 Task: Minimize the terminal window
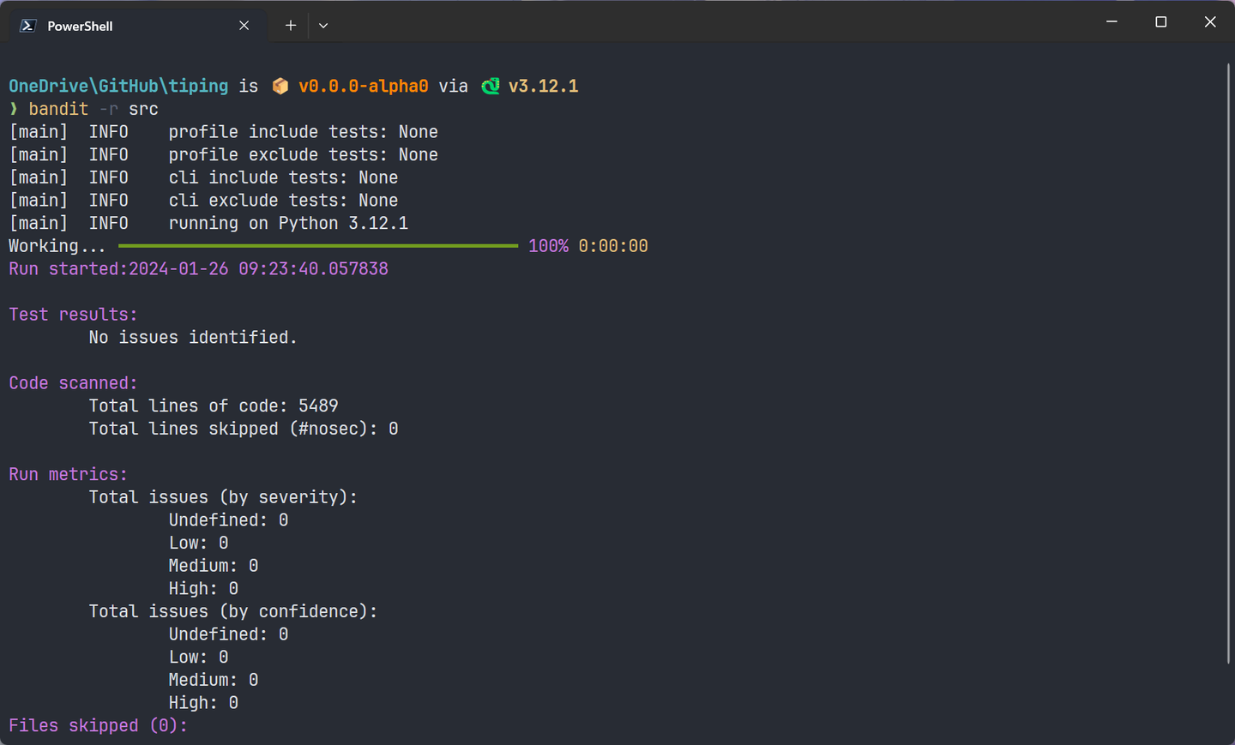(x=1112, y=21)
